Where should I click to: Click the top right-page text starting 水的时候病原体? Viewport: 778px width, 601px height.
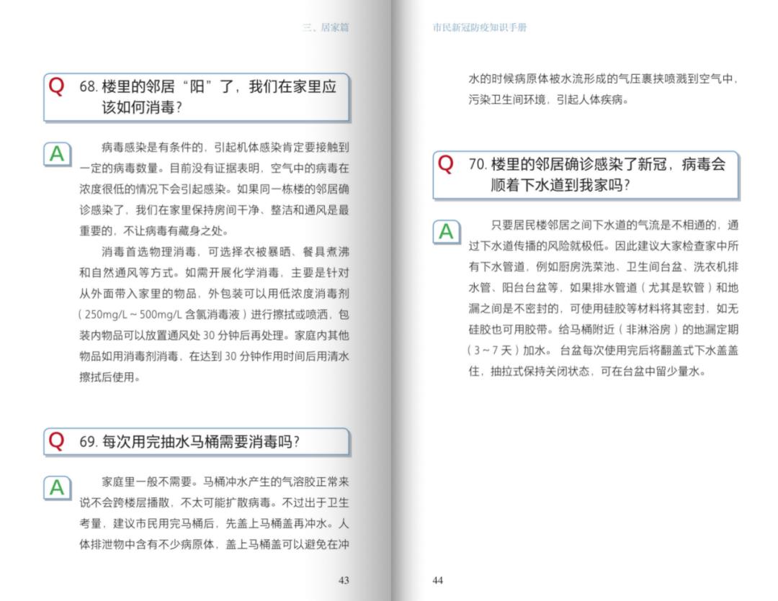tap(604, 89)
